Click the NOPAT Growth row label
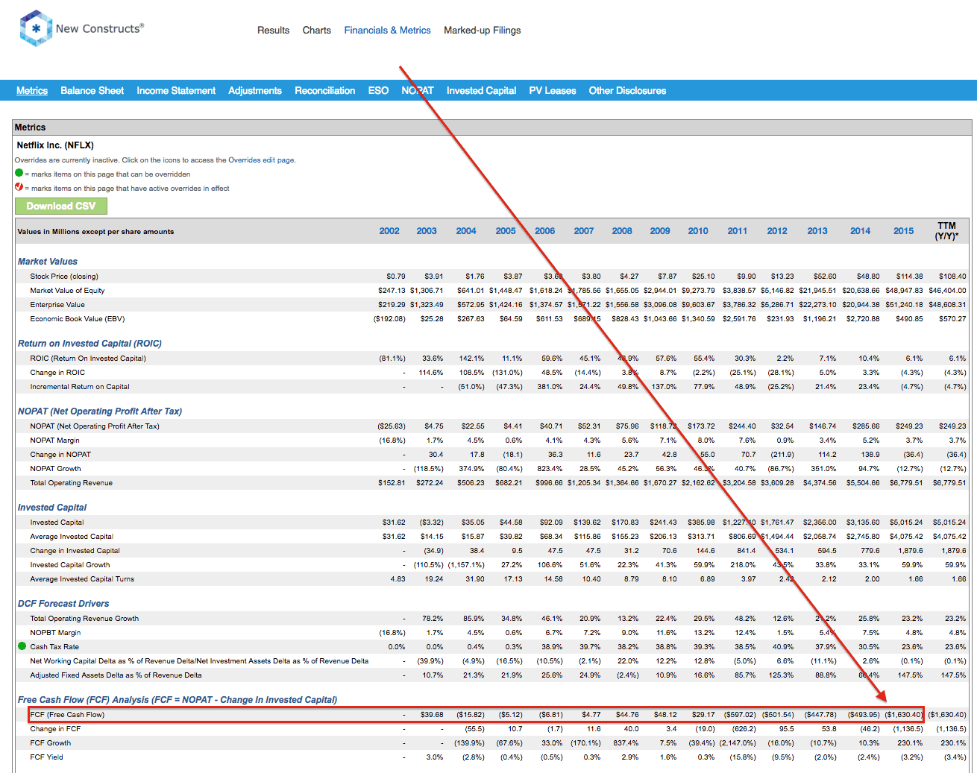Screen dimensions: 977x773 (55, 469)
